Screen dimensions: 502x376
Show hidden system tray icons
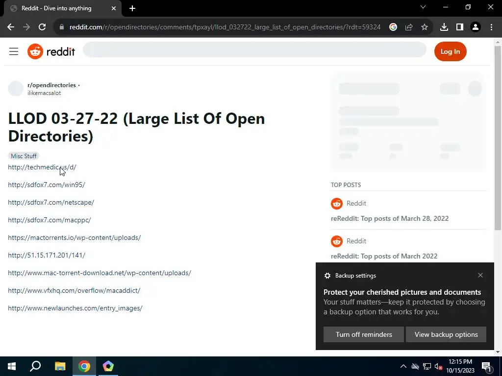(x=403, y=366)
